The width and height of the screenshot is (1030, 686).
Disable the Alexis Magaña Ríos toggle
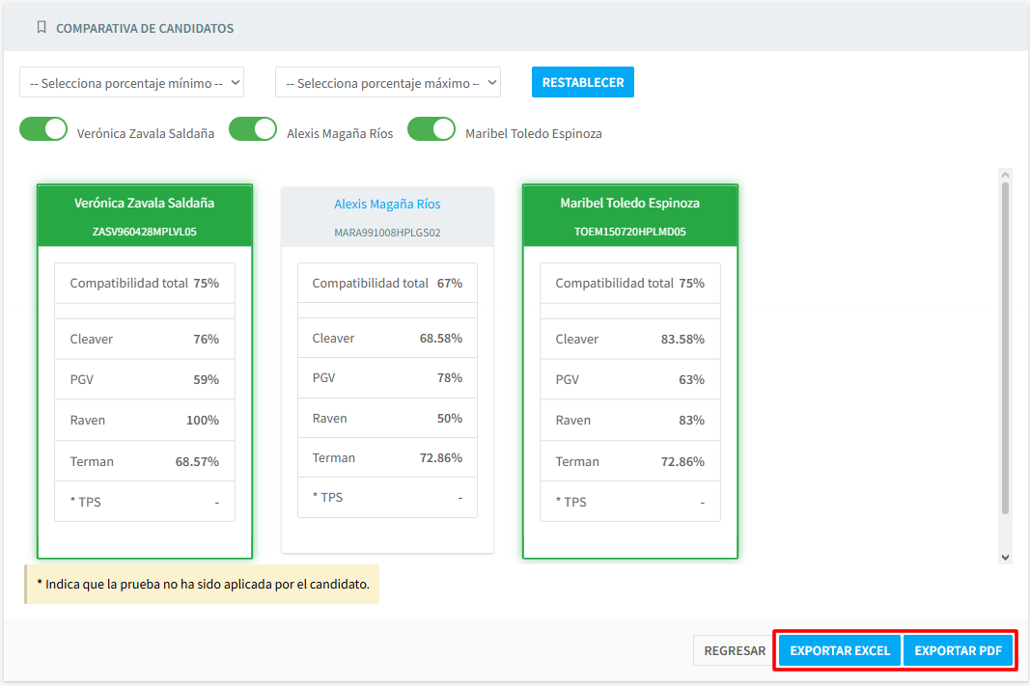click(x=253, y=130)
